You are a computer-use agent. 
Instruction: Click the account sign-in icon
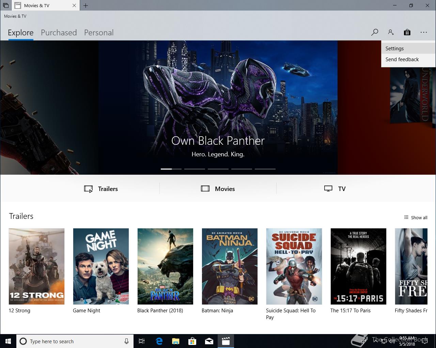click(391, 32)
